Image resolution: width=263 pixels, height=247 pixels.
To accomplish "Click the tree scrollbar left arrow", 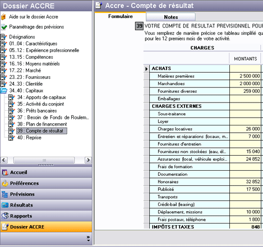I will pos(4,160).
